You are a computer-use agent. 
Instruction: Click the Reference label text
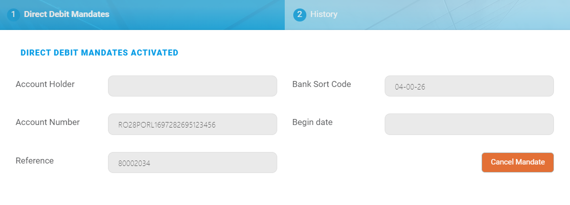pos(35,161)
